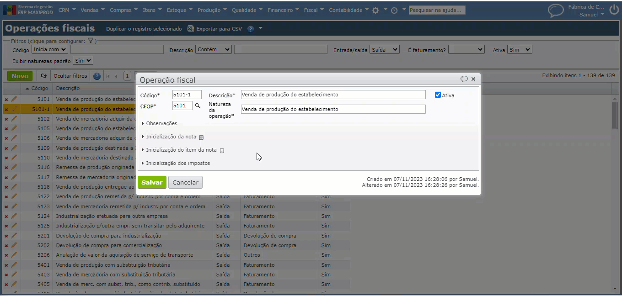This screenshot has width=622, height=296.
Task: Open the Vendas menu
Action: coord(92,10)
